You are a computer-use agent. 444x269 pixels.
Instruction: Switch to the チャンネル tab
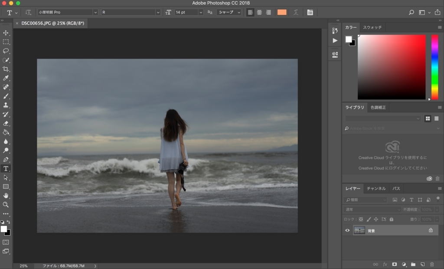click(x=376, y=189)
